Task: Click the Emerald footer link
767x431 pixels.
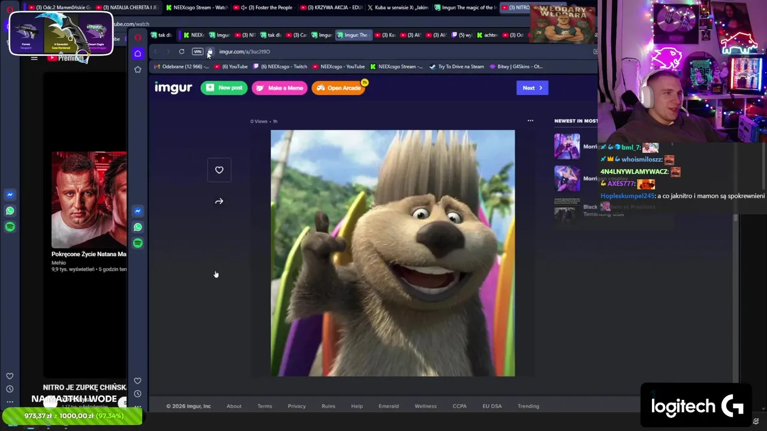Action: click(388, 406)
